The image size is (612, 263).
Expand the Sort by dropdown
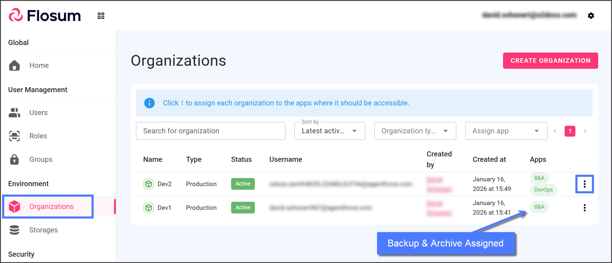330,131
